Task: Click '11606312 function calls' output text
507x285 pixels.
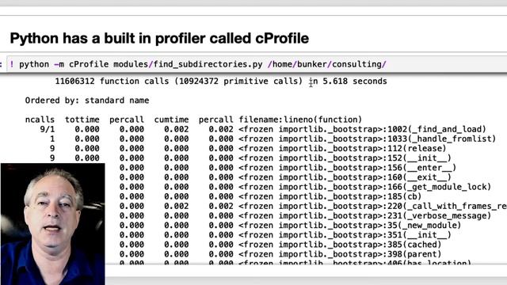Action: 112,81
